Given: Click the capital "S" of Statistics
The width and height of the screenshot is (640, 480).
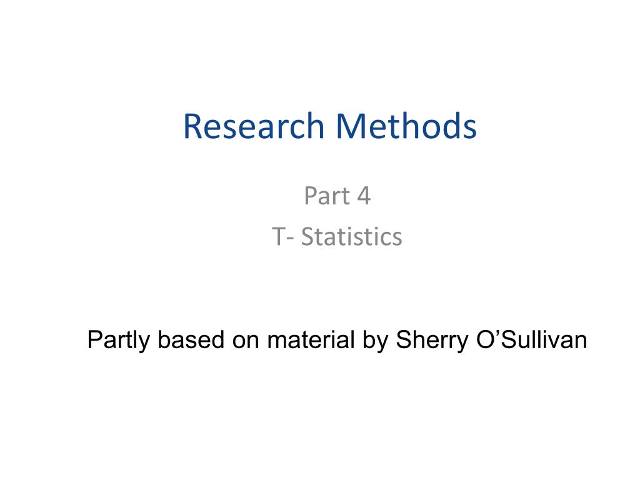Looking at the screenshot, I should click(307, 237).
